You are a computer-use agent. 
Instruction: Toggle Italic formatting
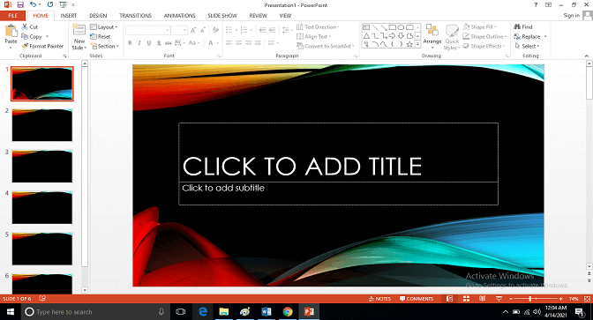point(139,43)
